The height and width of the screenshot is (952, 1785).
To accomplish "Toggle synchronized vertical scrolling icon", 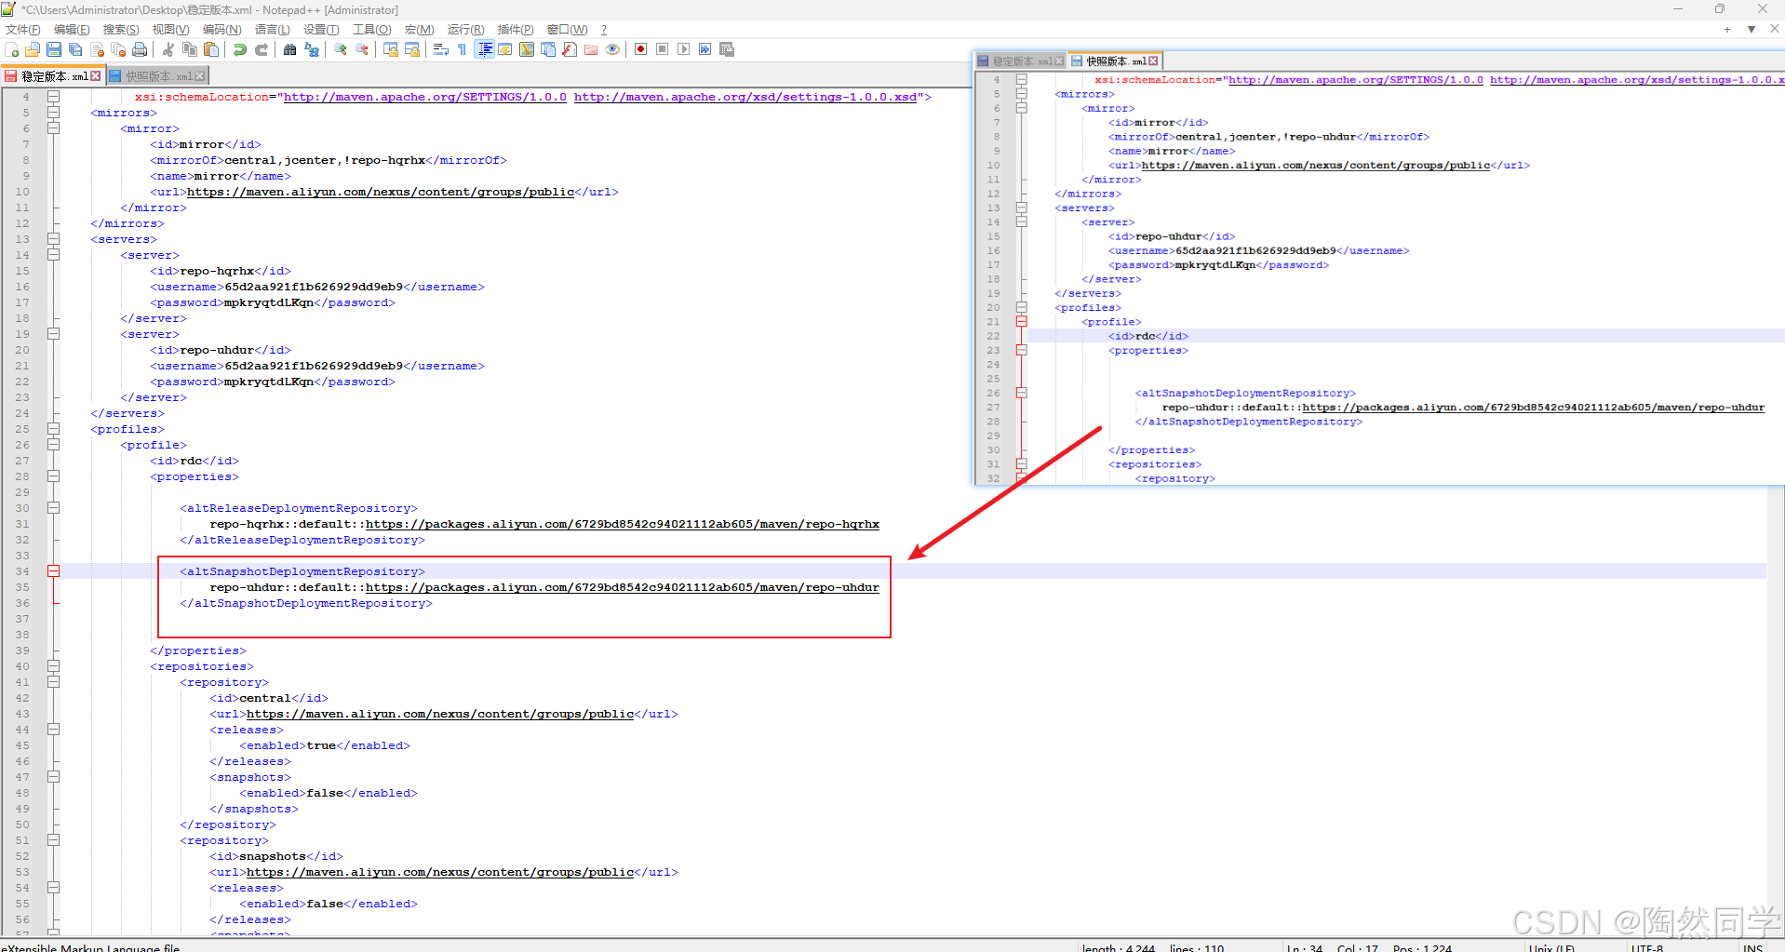I will click(391, 49).
